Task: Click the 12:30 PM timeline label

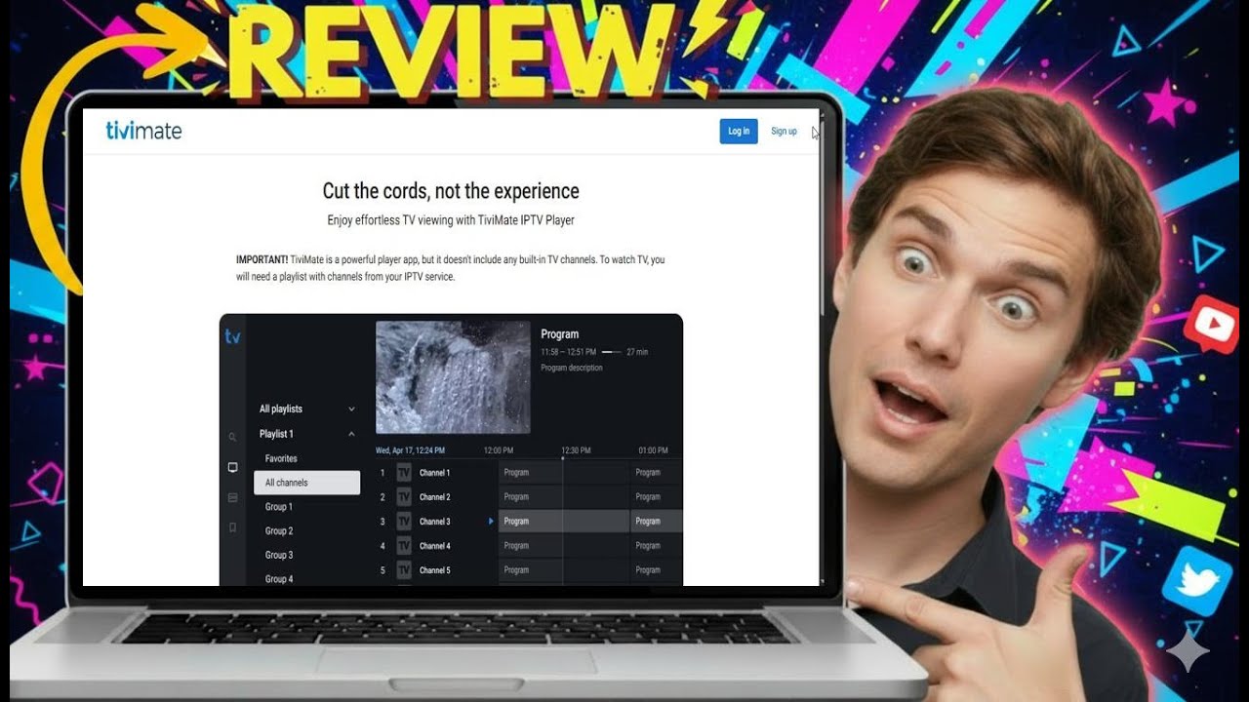Action: coord(576,450)
